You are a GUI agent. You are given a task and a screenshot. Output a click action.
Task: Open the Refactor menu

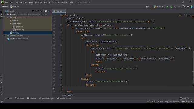[39, 2]
